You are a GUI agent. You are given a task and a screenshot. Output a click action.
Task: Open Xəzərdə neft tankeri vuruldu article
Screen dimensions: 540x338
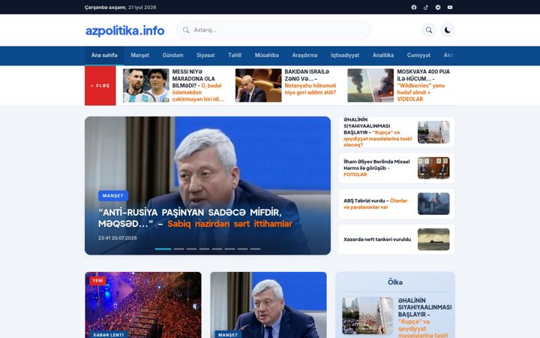pyautogui.click(x=377, y=240)
